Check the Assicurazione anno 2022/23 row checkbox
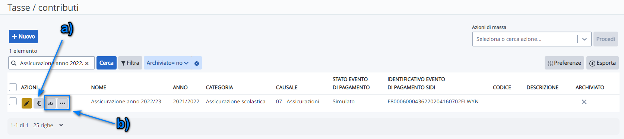The width and height of the screenshot is (624, 139). (x=13, y=101)
